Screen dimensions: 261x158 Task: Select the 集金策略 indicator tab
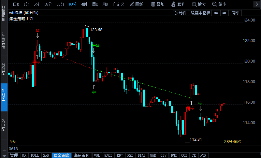[62, 155]
